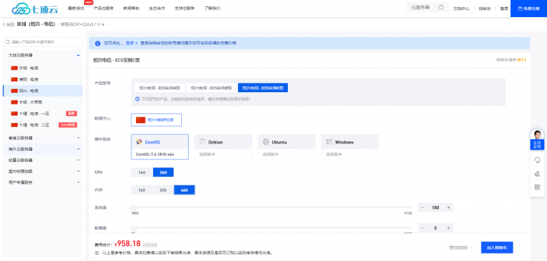Click the gift icon on the 免费注册 button
The width and height of the screenshot is (547, 261).
pos(520,8)
